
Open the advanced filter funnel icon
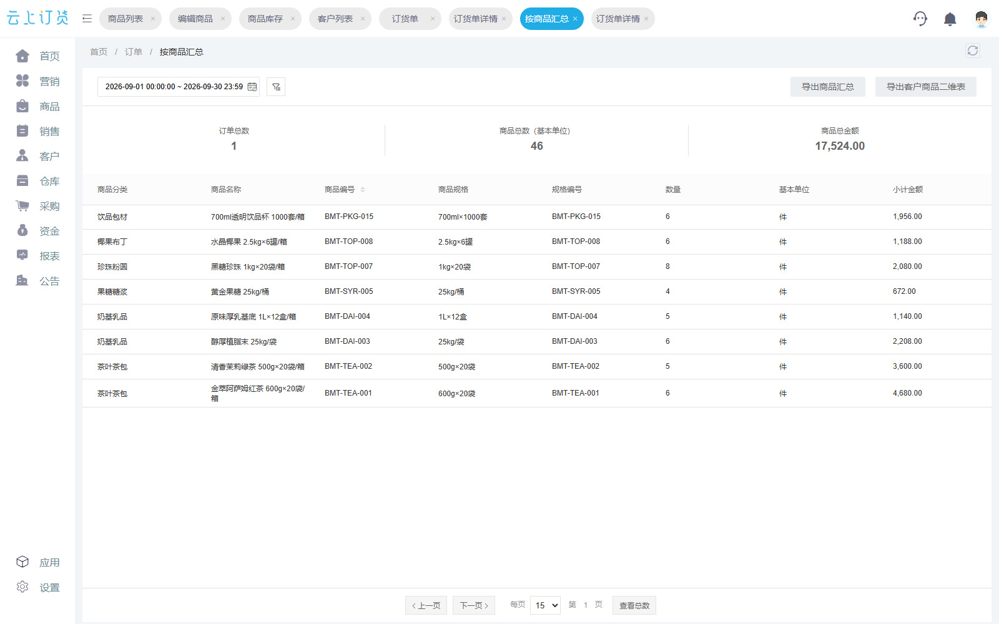(x=276, y=87)
